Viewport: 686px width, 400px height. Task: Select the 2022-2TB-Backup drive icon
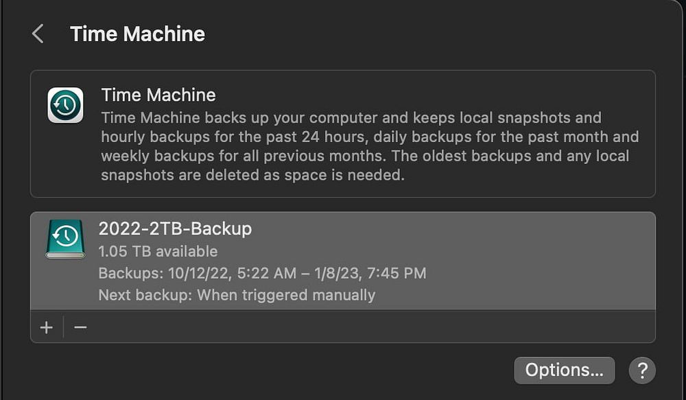(65, 238)
